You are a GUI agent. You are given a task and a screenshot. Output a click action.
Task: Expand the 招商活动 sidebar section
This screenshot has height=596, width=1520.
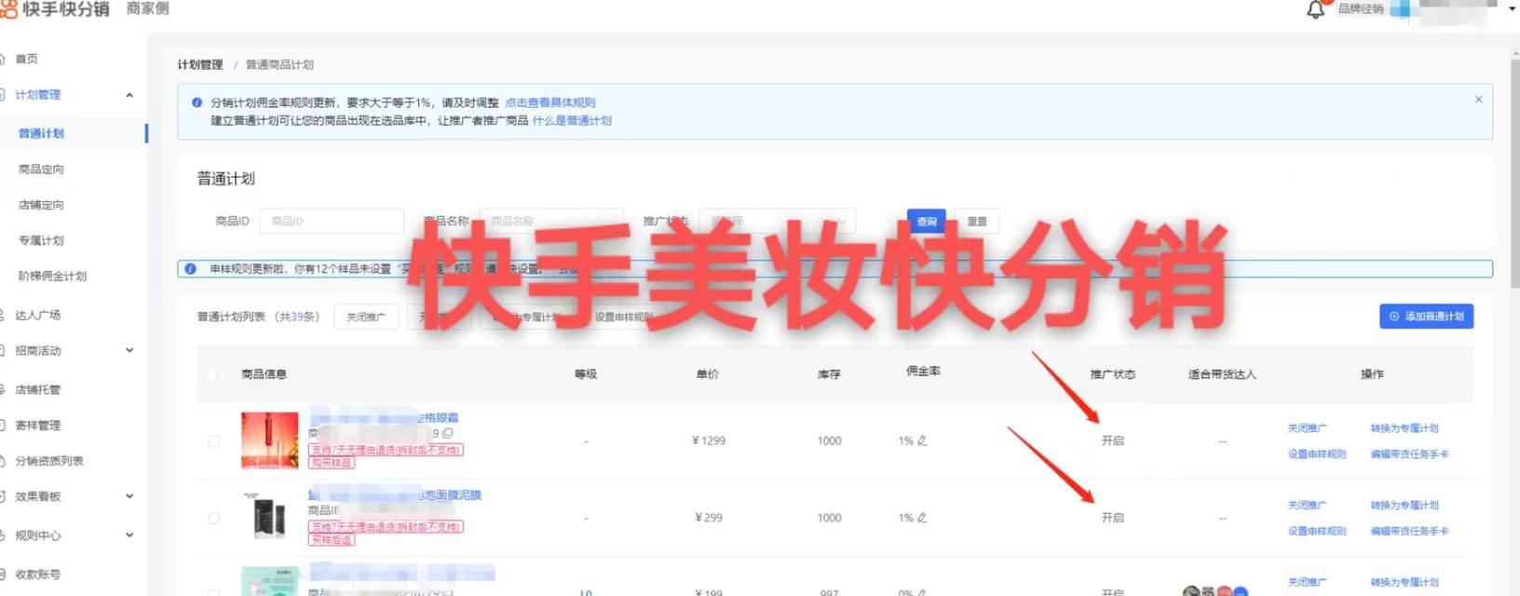129,351
